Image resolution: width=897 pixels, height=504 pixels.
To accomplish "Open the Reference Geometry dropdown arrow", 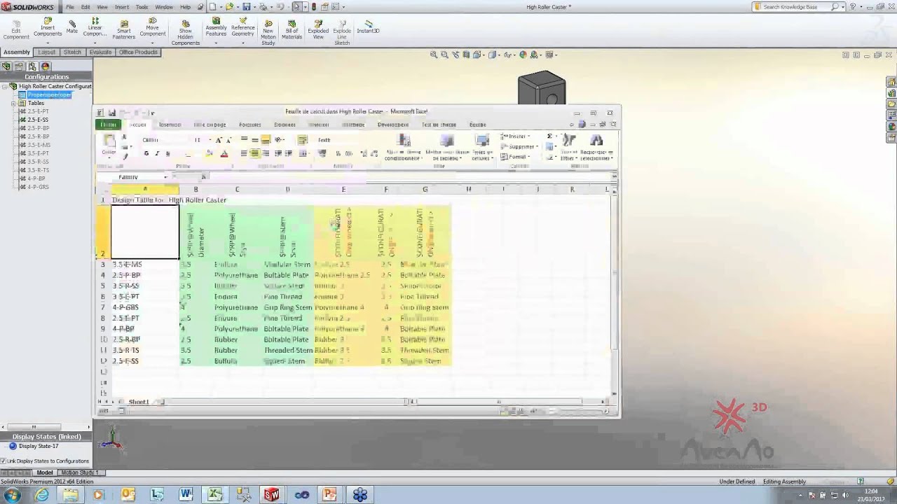I will coord(242,43).
